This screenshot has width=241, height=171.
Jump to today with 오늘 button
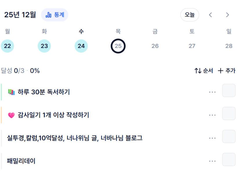coord(190,15)
